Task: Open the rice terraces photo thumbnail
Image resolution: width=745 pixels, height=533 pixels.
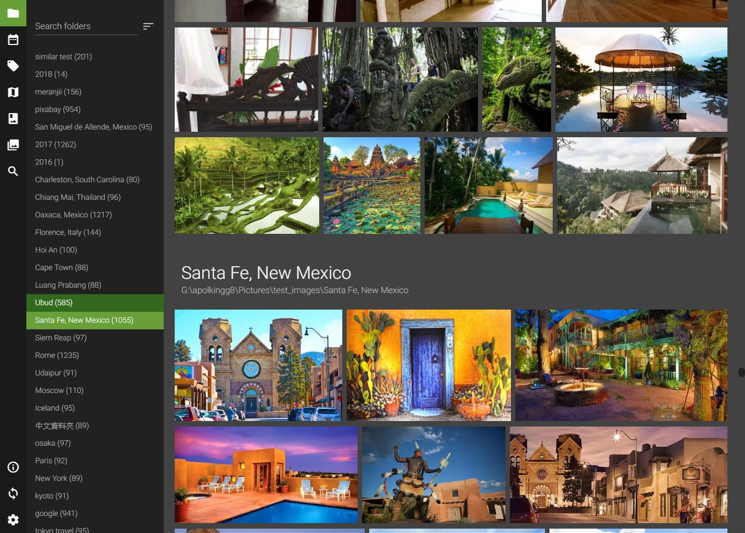Action: point(247,186)
